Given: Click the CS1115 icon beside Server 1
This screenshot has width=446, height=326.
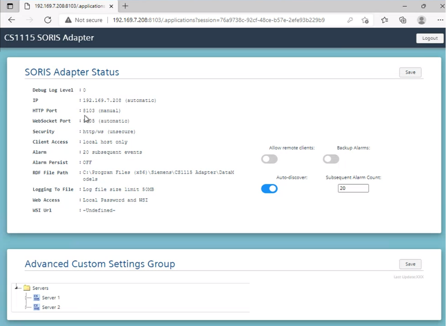Looking at the screenshot, I should (x=36, y=297).
